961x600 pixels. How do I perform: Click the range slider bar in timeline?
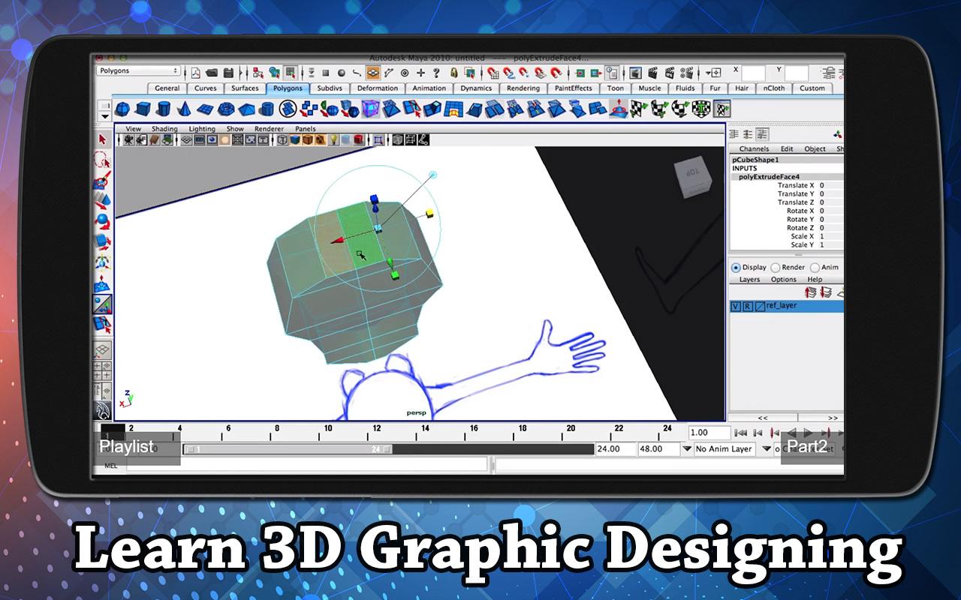(289, 449)
